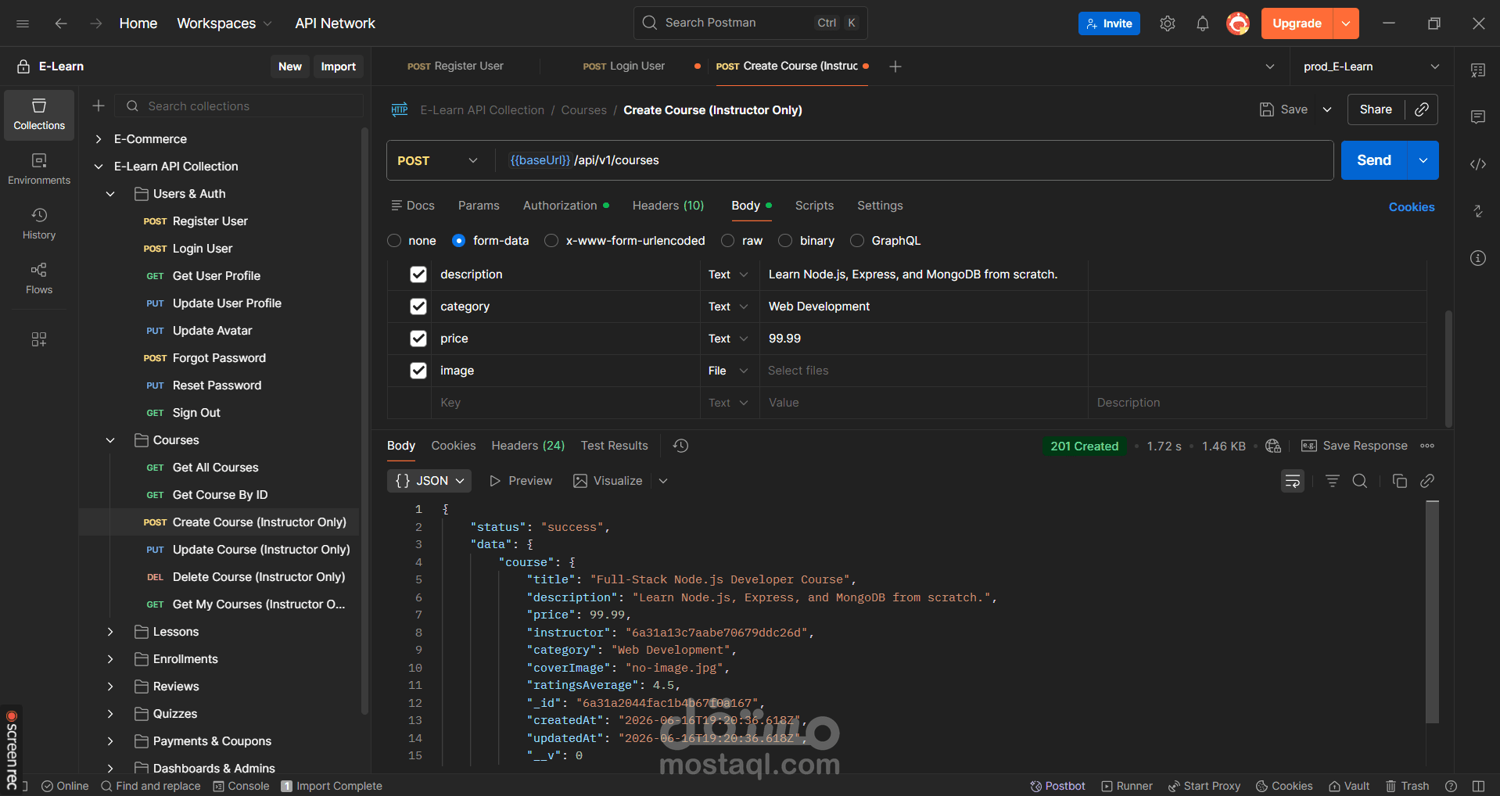Open the notifications bell
Image resolution: width=1500 pixels, height=796 pixels.
[x=1202, y=23]
